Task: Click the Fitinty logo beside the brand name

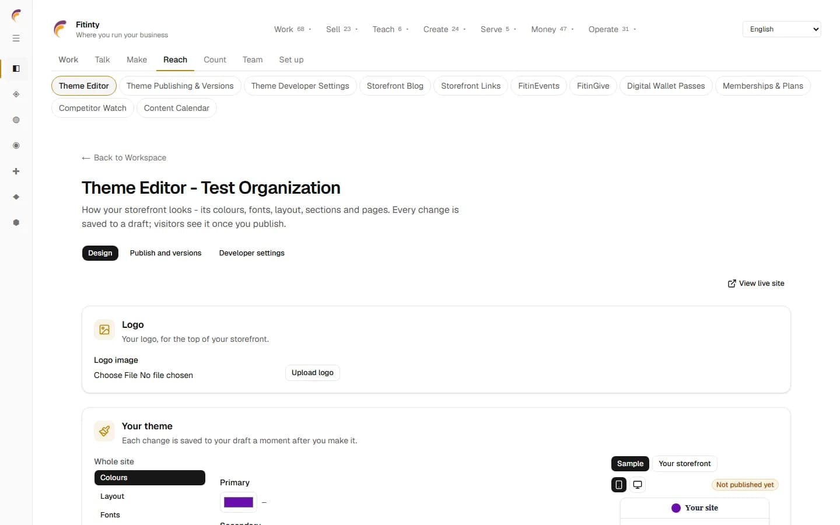Action: pos(60,29)
